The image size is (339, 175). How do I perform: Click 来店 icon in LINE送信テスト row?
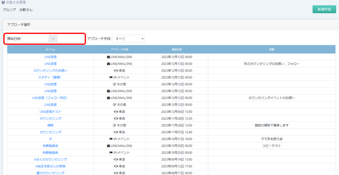[116, 112]
